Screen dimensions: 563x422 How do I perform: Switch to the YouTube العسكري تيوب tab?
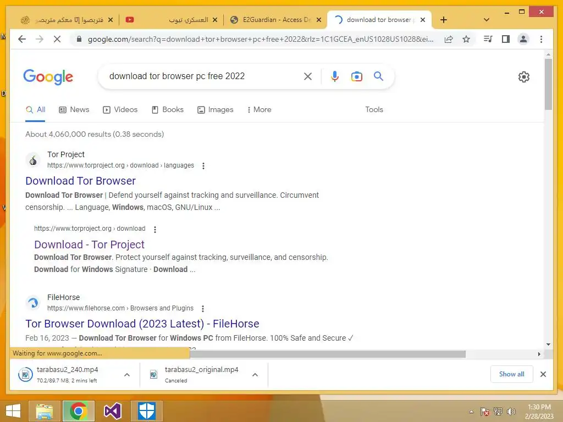[172, 20]
